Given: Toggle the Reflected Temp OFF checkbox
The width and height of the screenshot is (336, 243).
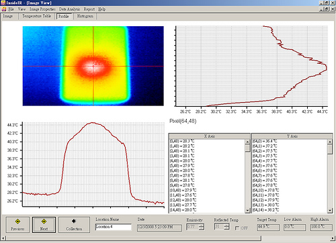Looking at the screenshot, I should [237, 228].
